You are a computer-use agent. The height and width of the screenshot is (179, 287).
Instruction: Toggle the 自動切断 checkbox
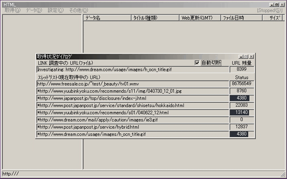(197, 63)
